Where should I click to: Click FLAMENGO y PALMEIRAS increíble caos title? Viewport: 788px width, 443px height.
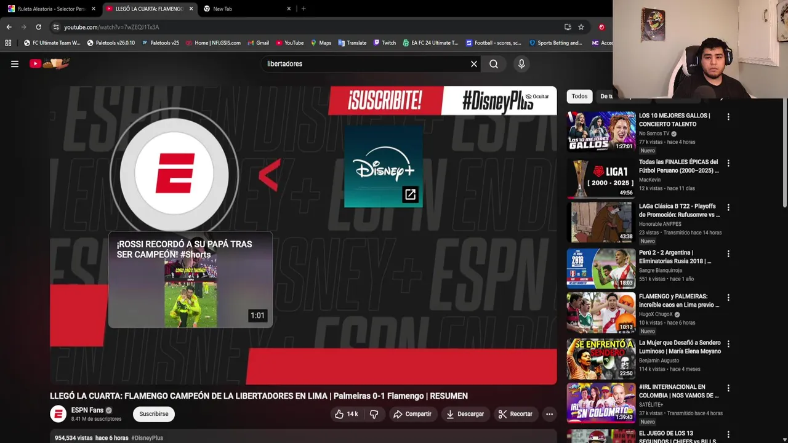(x=679, y=301)
